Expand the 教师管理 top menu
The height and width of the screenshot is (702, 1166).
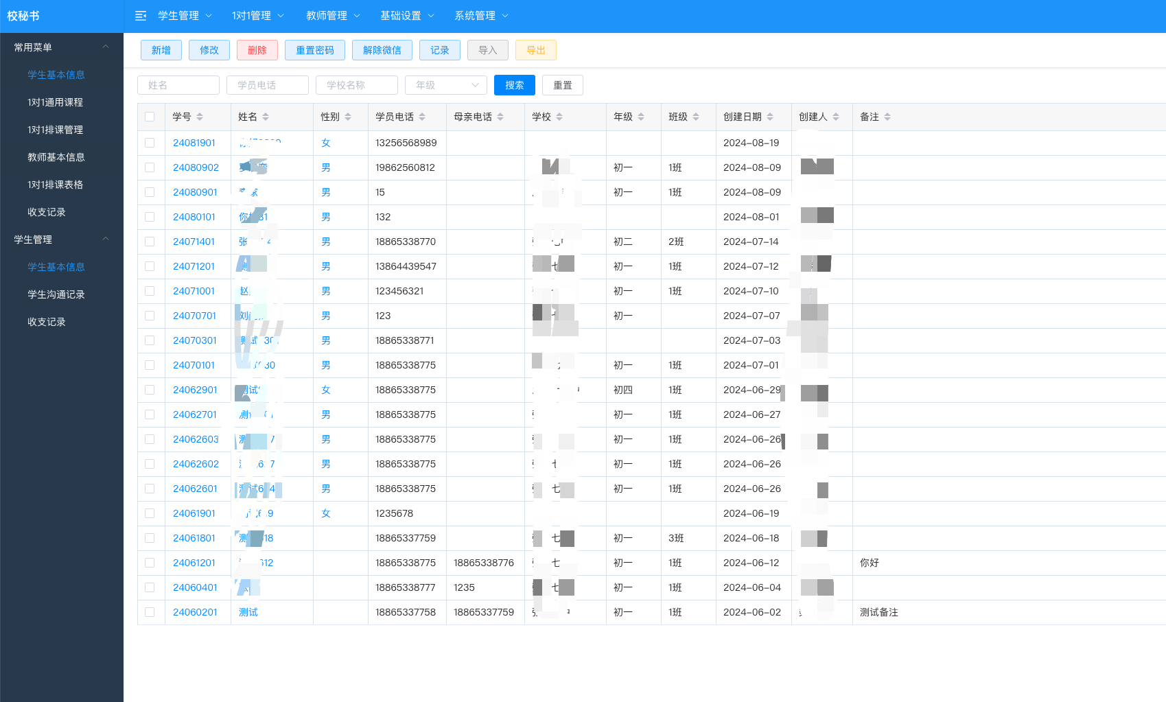coord(333,16)
